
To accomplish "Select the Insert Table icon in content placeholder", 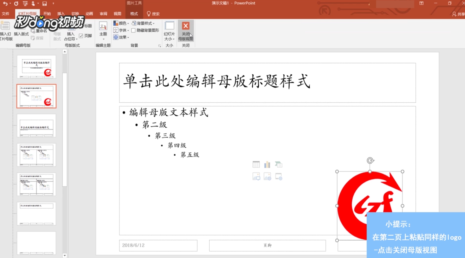I will click(x=256, y=164).
